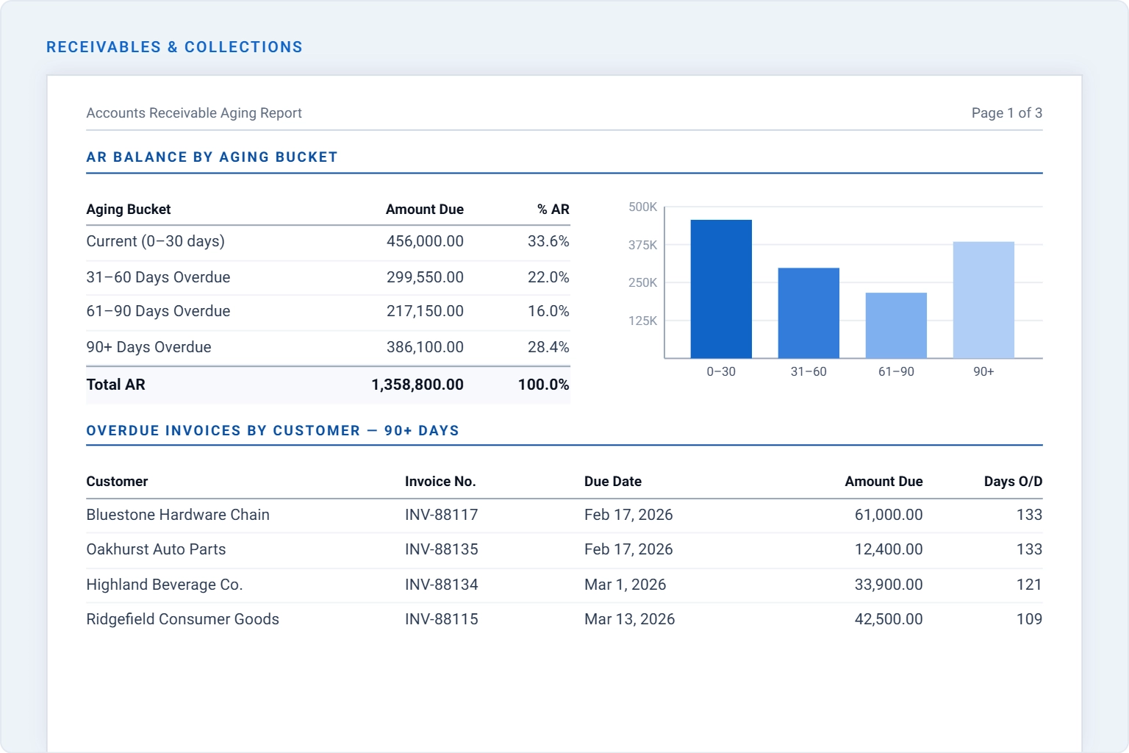
Task: Click the 61–90 bar in the chart
Action: click(896, 326)
